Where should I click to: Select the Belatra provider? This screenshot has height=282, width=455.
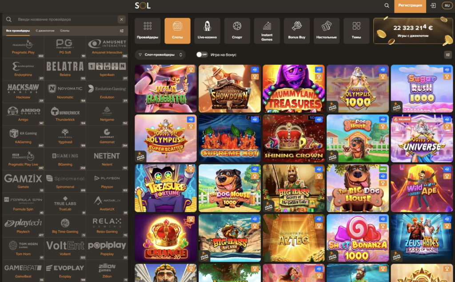(x=65, y=69)
